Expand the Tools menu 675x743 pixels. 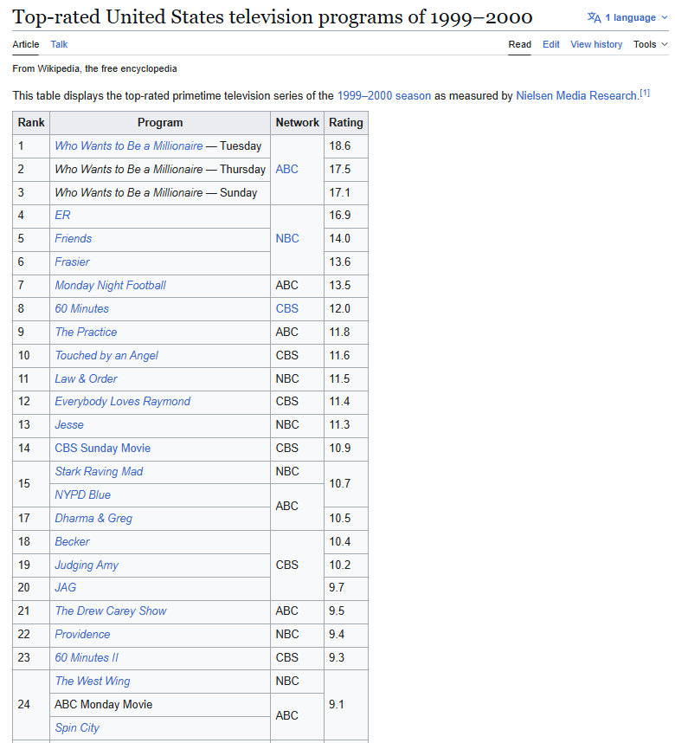point(651,44)
